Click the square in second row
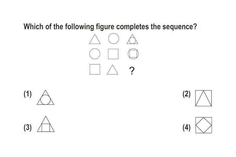 (x=113, y=54)
